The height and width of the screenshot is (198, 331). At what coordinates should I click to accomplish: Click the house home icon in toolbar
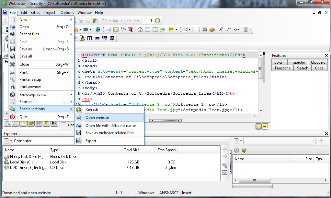(x=140, y=29)
